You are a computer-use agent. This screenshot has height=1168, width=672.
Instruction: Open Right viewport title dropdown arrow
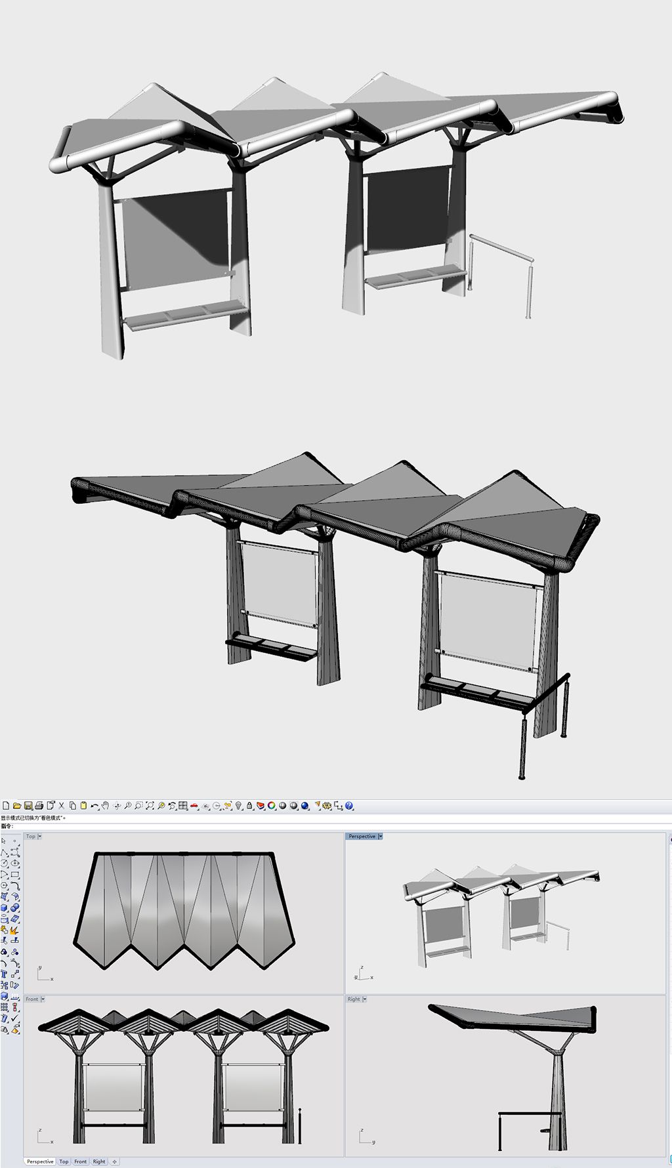364,999
